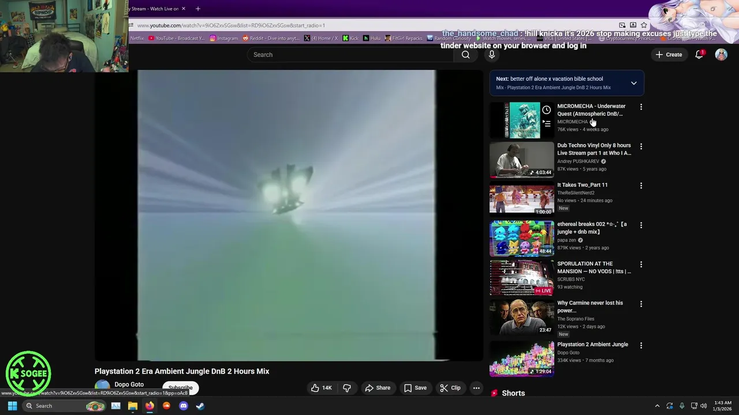Add MICROMECHA video to queue icon
Viewport: 739px width, 415px height.
pos(546,123)
